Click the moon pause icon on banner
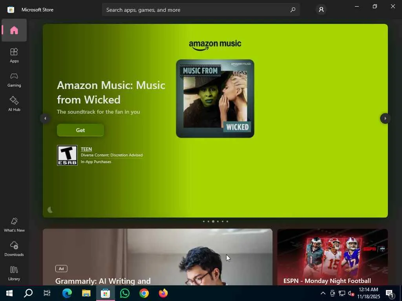 pyautogui.click(x=50, y=210)
